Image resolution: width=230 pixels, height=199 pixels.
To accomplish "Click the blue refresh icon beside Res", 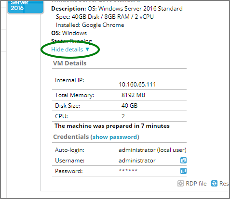I will click(214, 183).
